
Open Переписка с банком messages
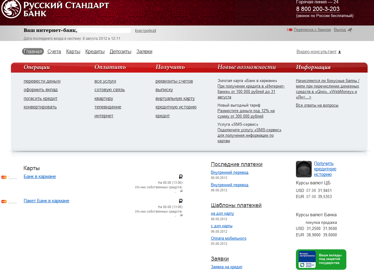tap(312, 30)
